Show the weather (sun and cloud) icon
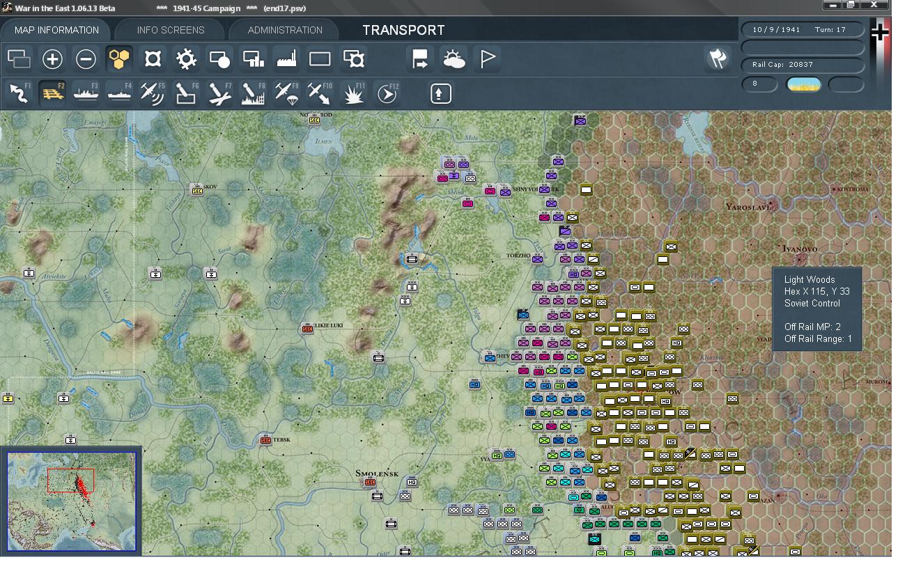Image resolution: width=898 pixels, height=562 pixels. [454, 59]
